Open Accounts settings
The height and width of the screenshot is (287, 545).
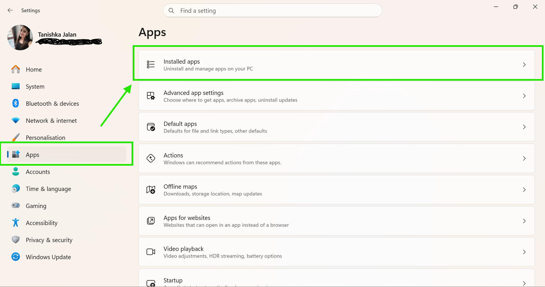pyautogui.click(x=66, y=172)
